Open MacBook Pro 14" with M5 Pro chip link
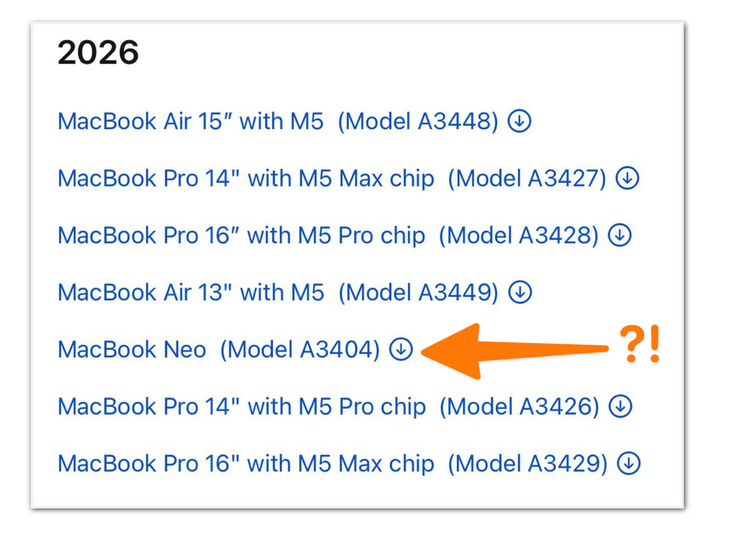Image resolution: width=729 pixels, height=547 pixels. 242,407
